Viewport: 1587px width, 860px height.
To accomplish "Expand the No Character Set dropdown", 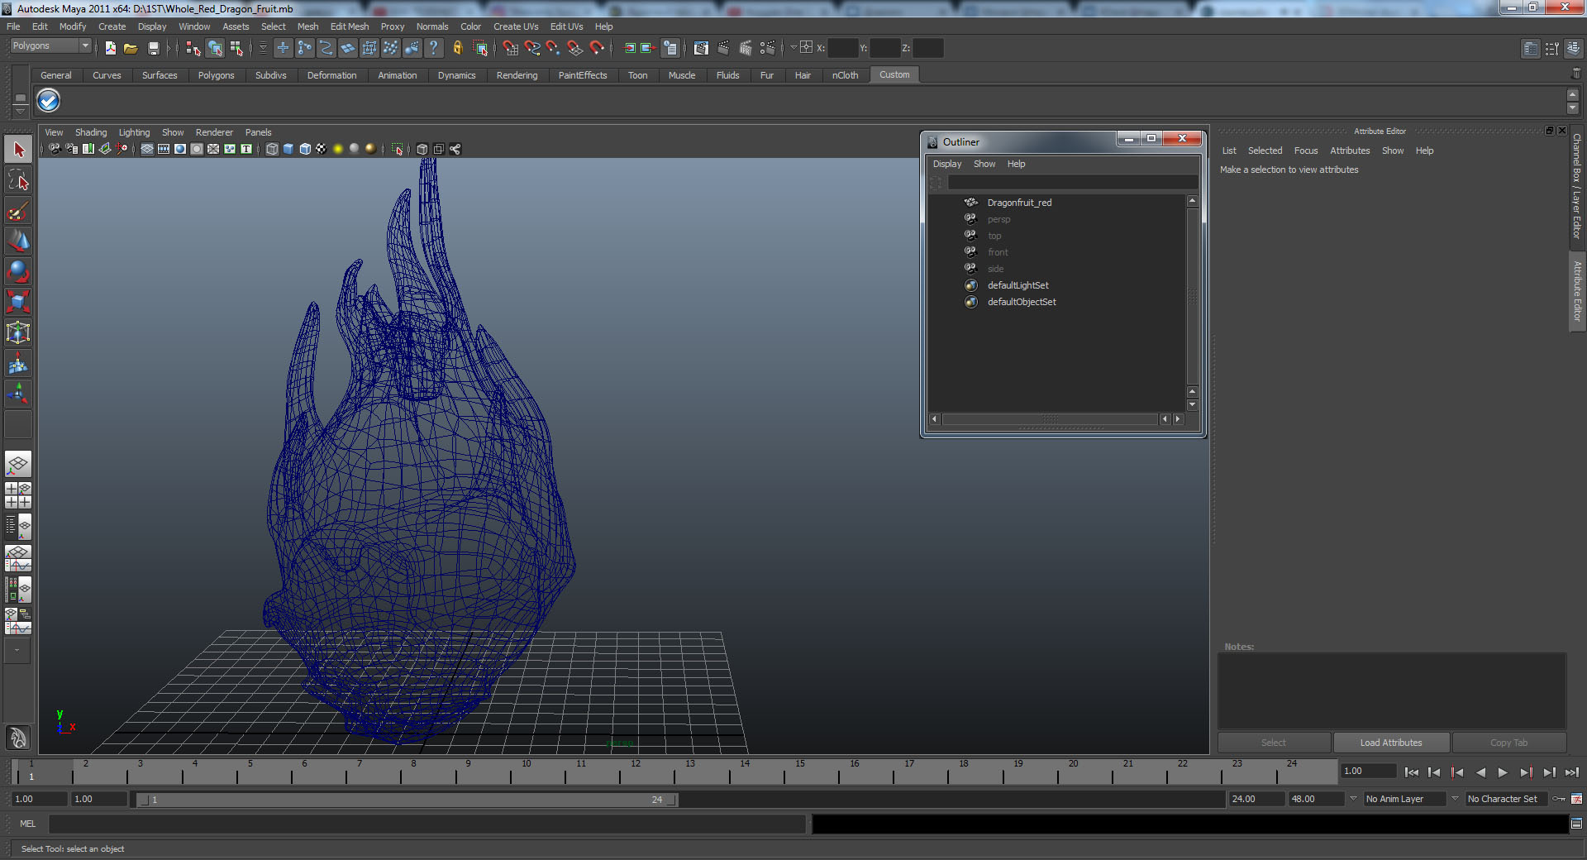I will tap(1505, 799).
